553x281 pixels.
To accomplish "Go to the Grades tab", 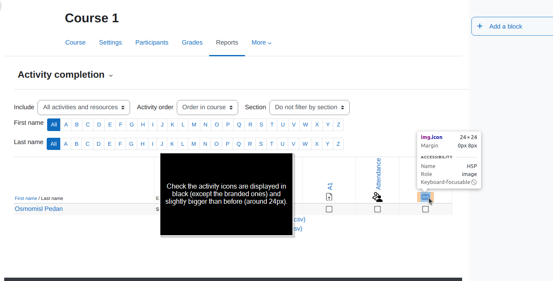I will tap(192, 42).
